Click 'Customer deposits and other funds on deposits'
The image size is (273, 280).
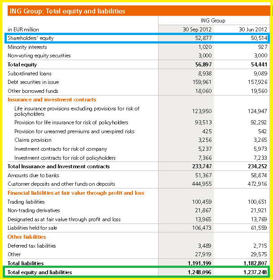(61, 184)
